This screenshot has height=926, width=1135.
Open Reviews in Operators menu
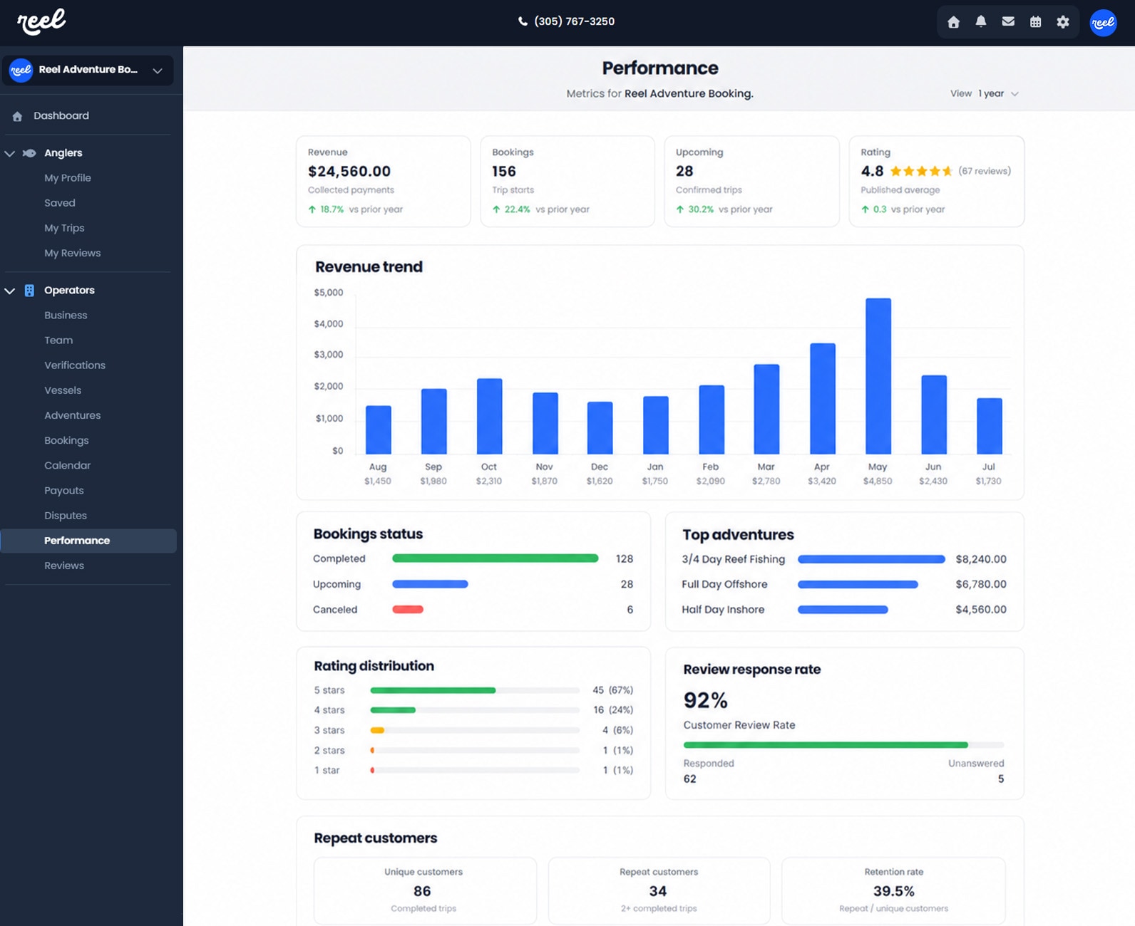(x=64, y=566)
